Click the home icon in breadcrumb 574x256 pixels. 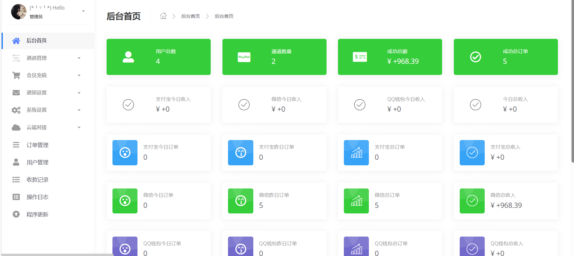point(163,16)
